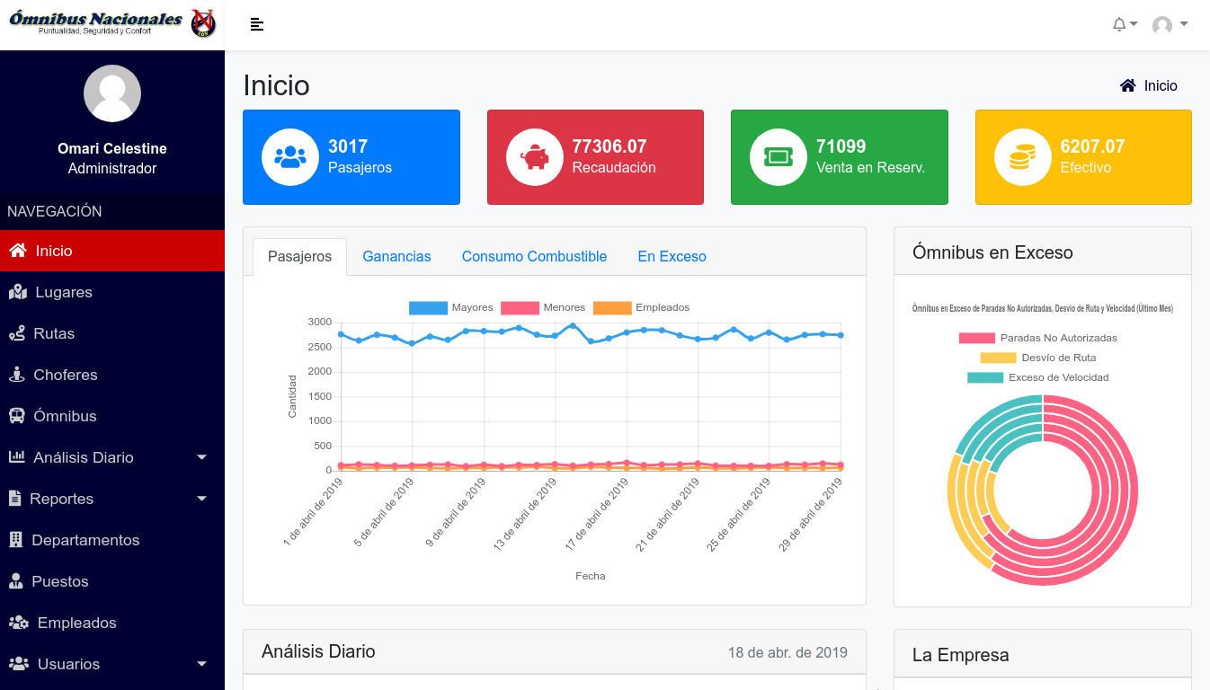Click the Rutas route icon in sidebar

[17, 333]
